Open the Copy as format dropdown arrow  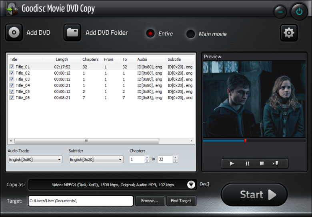coord(191,185)
